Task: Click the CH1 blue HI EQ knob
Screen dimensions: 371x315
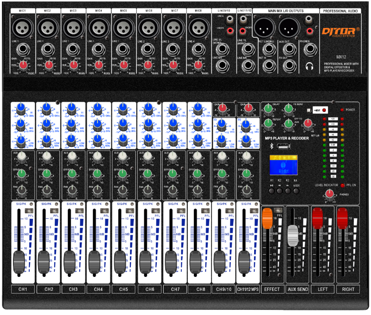Action: point(21,109)
